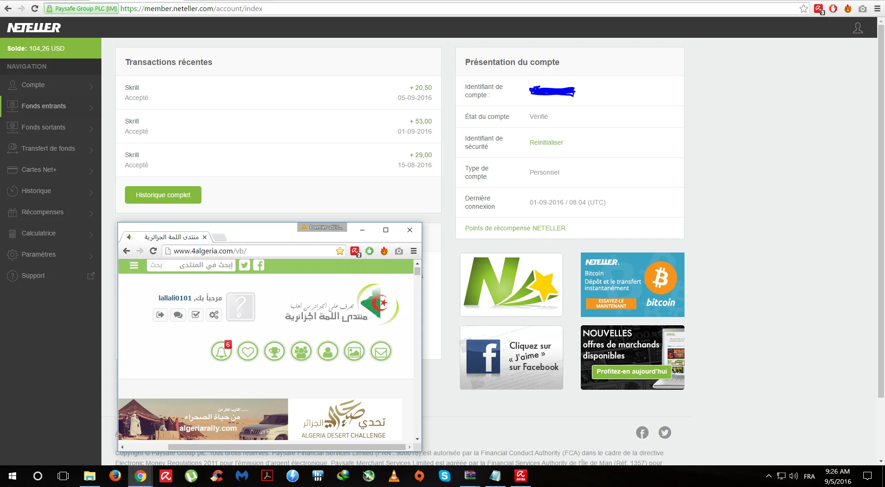
Task: Click the forum Twitter share icon
Action: pos(244,265)
